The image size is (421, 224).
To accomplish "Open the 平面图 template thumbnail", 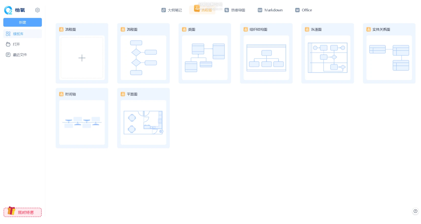I will (x=143, y=122).
